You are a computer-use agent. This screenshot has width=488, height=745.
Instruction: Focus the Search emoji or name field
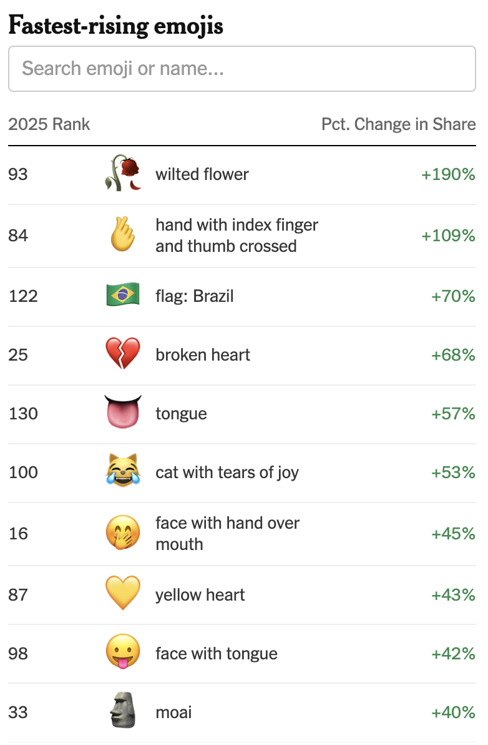coord(242,69)
